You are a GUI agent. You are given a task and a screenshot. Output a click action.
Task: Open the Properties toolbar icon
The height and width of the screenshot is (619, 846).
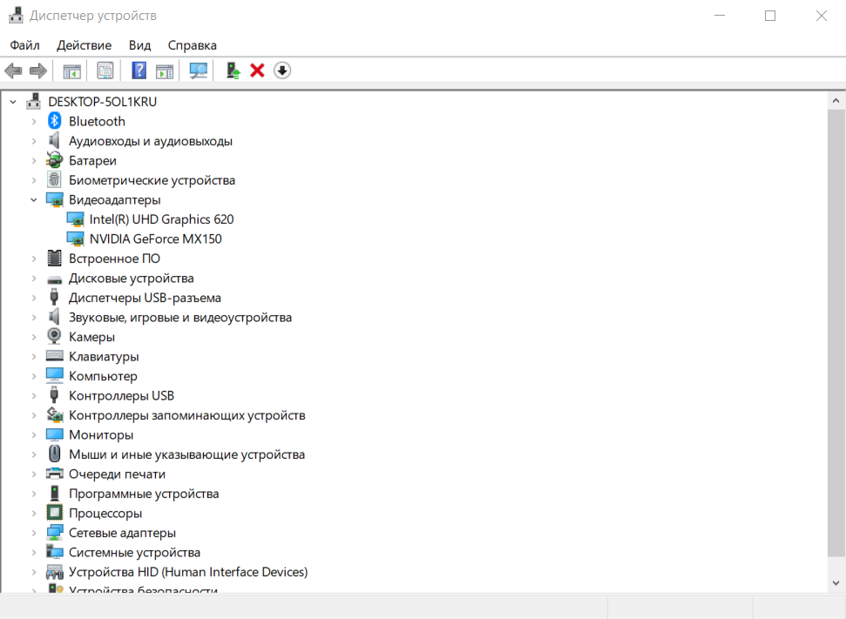(105, 71)
